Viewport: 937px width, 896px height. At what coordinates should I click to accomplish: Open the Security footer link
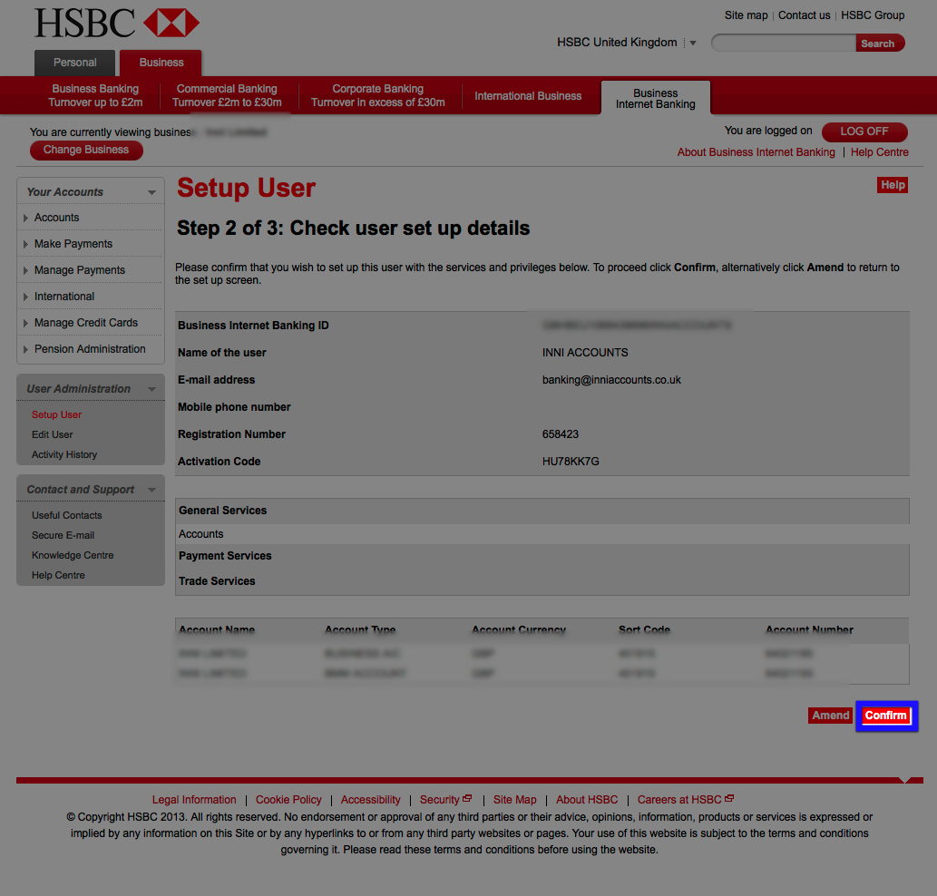pos(440,800)
